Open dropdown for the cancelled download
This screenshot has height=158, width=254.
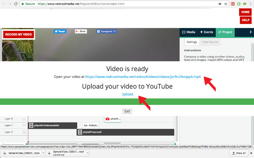(88, 153)
